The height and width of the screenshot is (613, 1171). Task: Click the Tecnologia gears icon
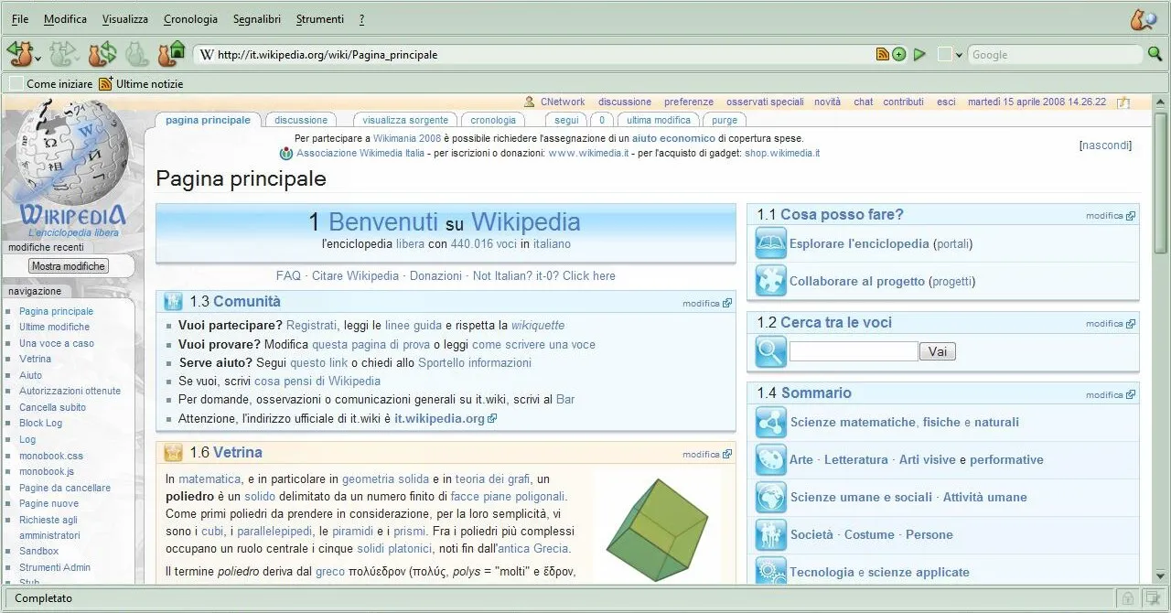click(770, 571)
